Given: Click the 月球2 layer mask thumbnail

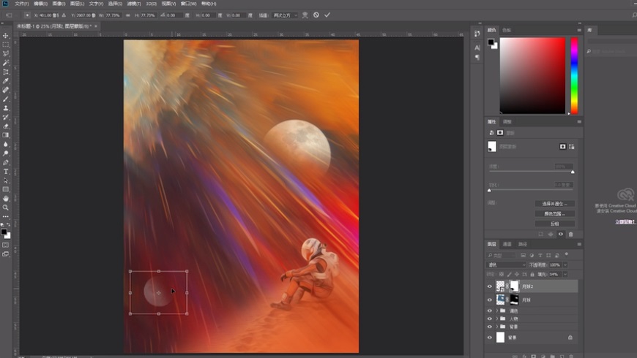Looking at the screenshot, I should click(x=514, y=286).
